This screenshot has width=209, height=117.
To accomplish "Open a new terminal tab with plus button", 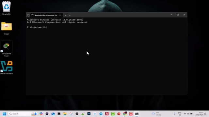I will (x=66, y=15).
